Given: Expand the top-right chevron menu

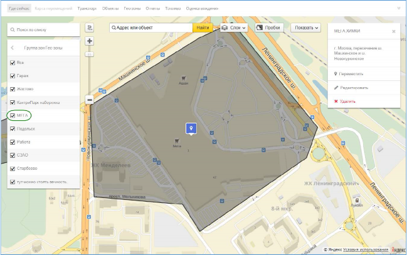Looking at the screenshot, I should (399, 8).
